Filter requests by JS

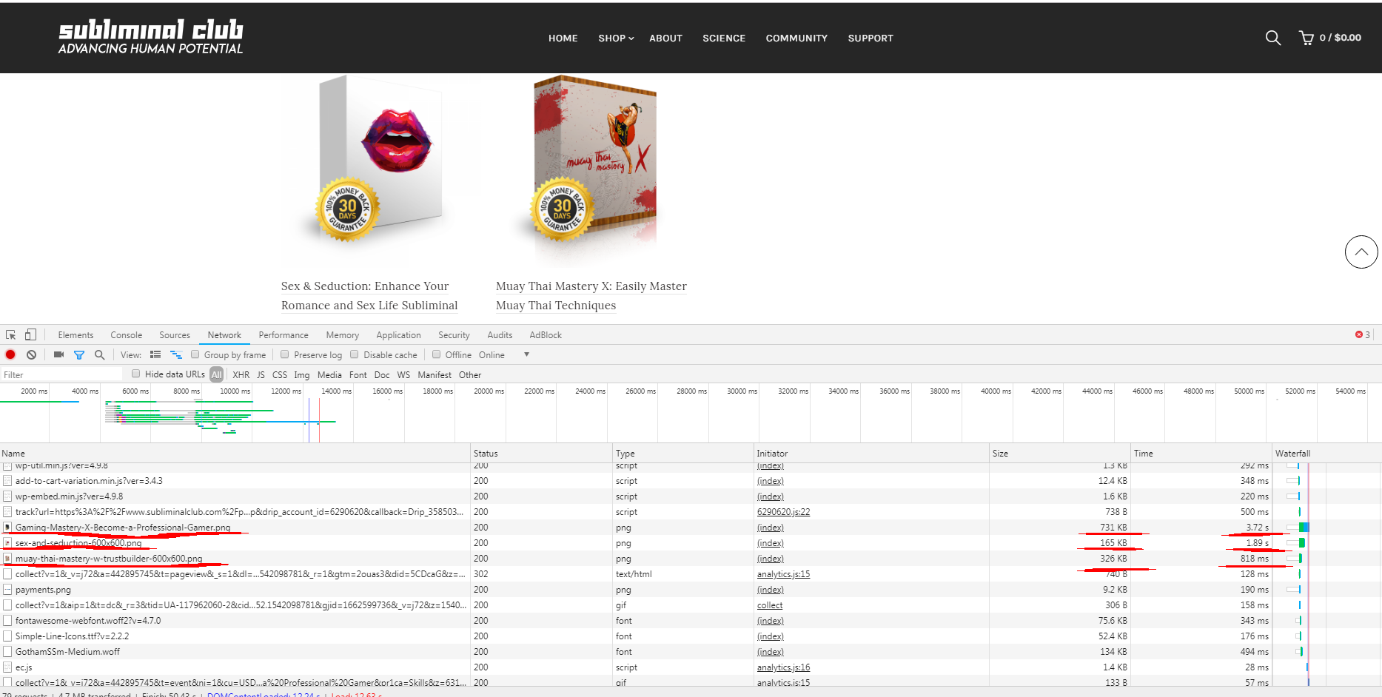261,375
